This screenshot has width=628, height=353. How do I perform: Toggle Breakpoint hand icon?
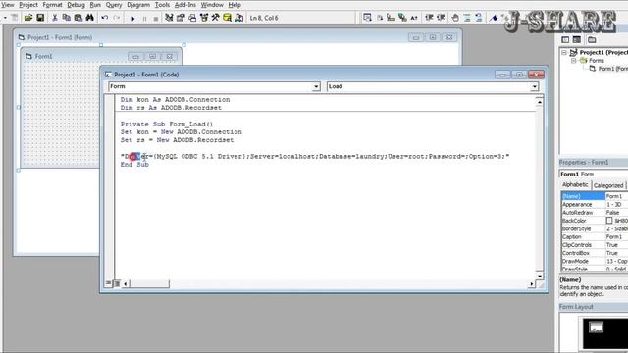tap(455, 18)
